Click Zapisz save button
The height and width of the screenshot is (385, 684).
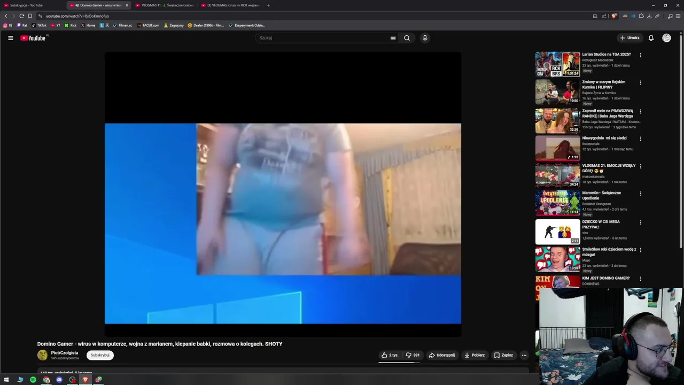point(503,355)
